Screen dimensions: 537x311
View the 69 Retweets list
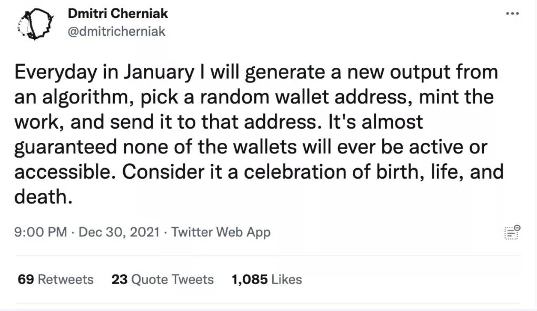point(55,279)
